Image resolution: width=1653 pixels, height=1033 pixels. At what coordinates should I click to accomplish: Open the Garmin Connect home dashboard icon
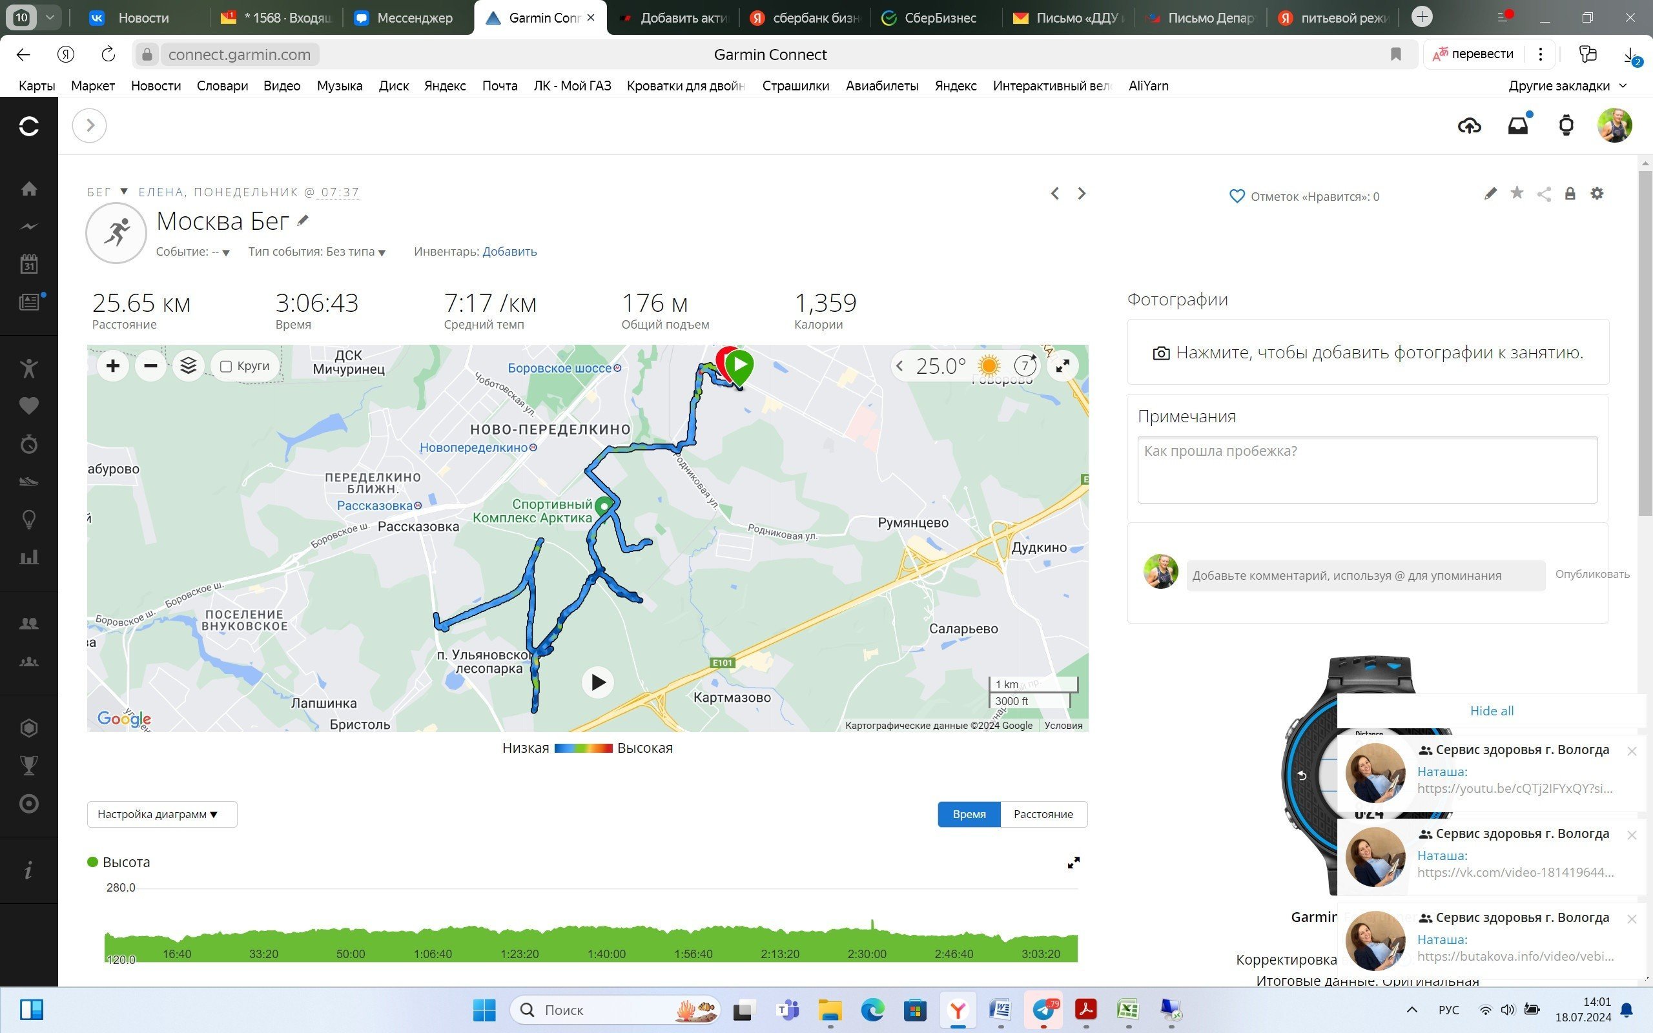coord(28,189)
